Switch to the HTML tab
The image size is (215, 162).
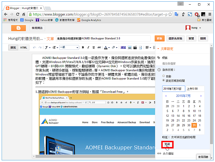24,48
